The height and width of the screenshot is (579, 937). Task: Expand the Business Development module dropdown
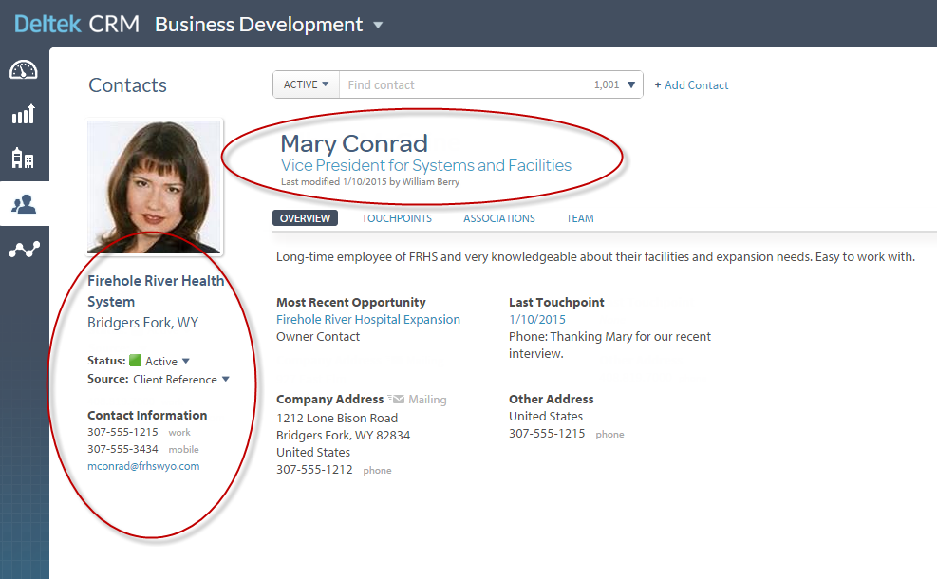click(x=378, y=25)
